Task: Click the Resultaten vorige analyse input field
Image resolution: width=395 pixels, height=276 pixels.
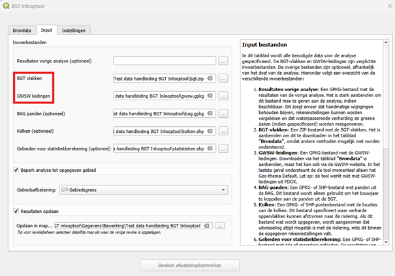Action: click(164, 61)
